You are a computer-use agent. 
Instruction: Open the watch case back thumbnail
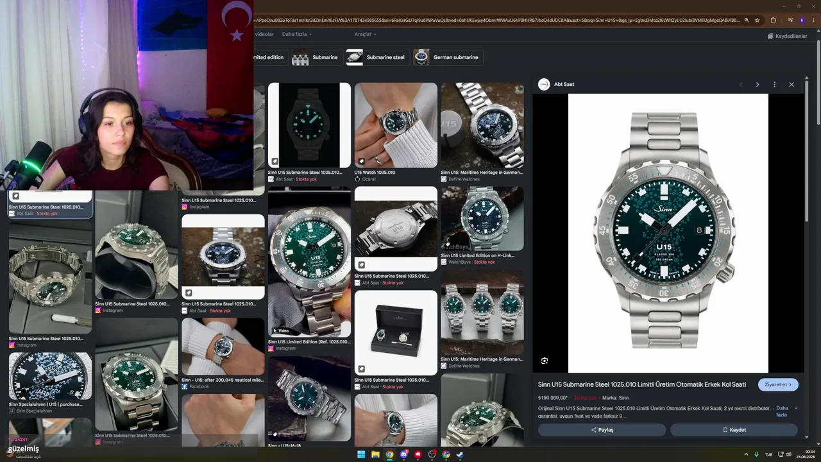396,229
